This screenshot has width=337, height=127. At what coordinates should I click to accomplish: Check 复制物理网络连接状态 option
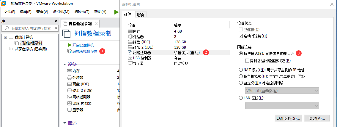247,61
